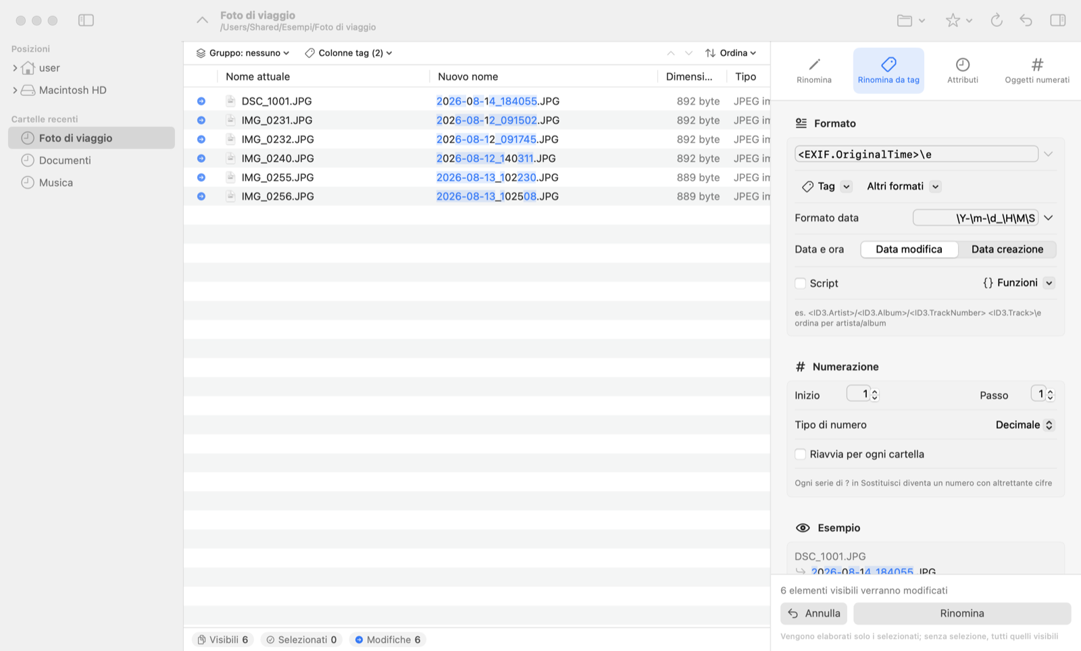This screenshot has height=651, width=1081.
Task: Expand the user location in sidebar
Action: 15,68
